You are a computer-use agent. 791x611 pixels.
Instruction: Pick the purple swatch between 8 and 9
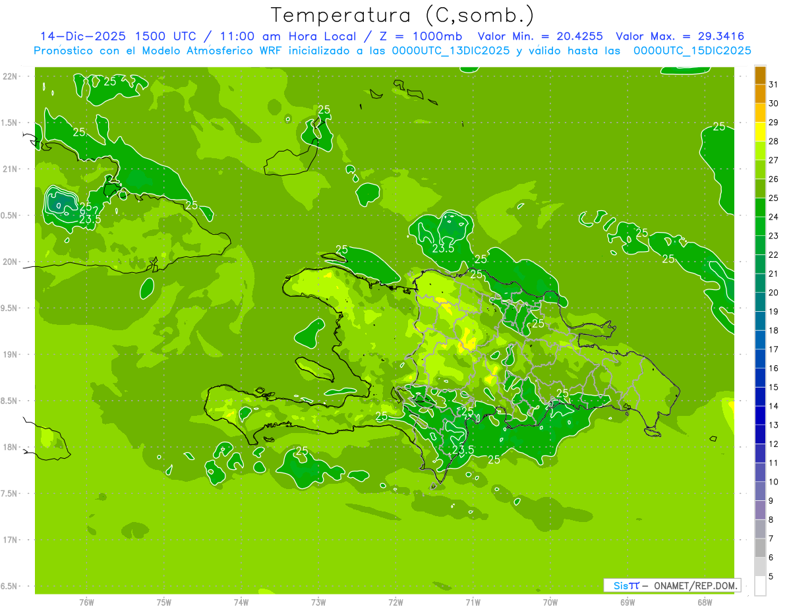[x=760, y=511]
